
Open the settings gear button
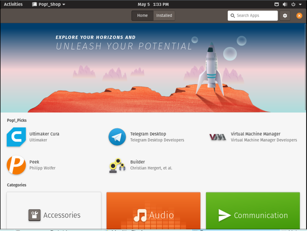point(285,16)
